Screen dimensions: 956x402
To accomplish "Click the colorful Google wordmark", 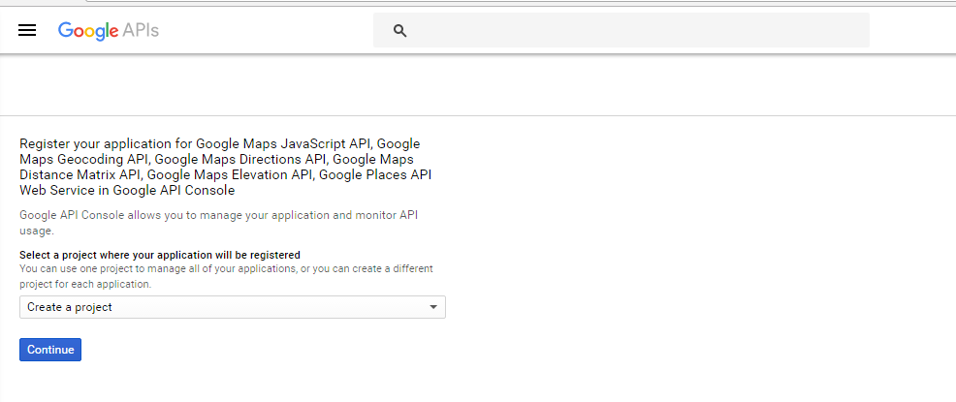I will pyautogui.click(x=88, y=30).
